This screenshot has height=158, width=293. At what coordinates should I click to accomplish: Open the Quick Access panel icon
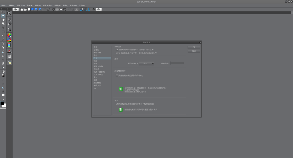9,13
